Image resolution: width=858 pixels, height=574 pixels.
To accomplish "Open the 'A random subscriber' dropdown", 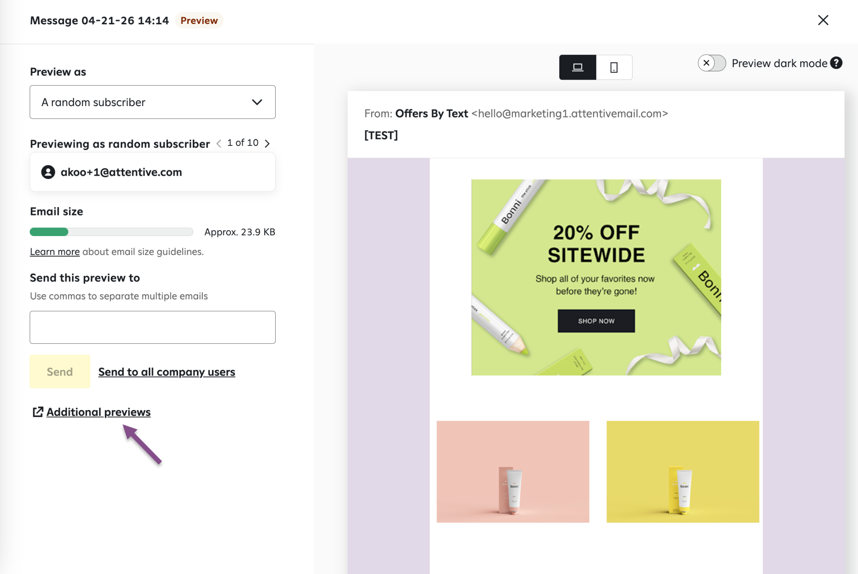I will tap(152, 102).
